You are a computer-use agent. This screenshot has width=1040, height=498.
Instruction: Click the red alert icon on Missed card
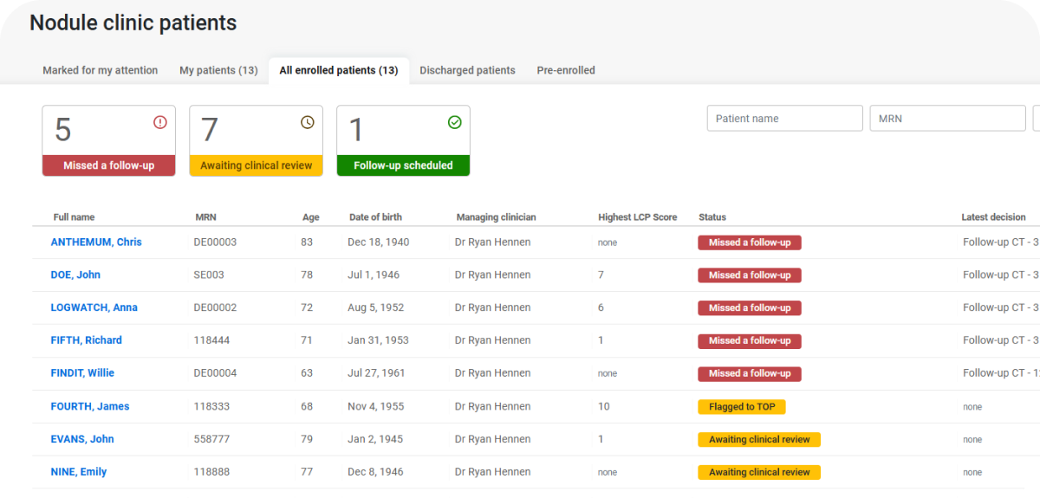[160, 122]
